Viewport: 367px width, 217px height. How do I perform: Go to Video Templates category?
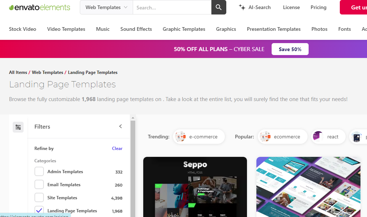66,29
